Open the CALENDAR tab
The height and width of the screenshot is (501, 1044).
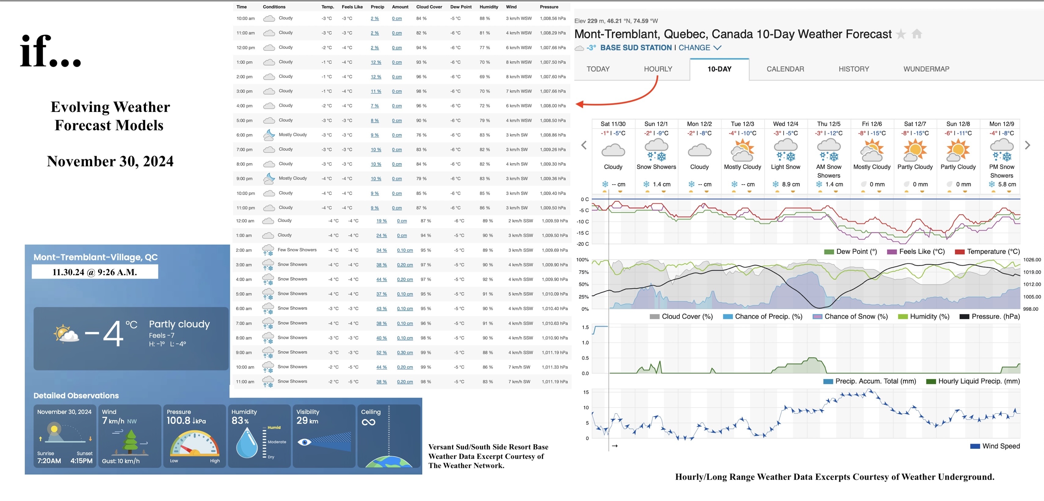click(785, 69)
